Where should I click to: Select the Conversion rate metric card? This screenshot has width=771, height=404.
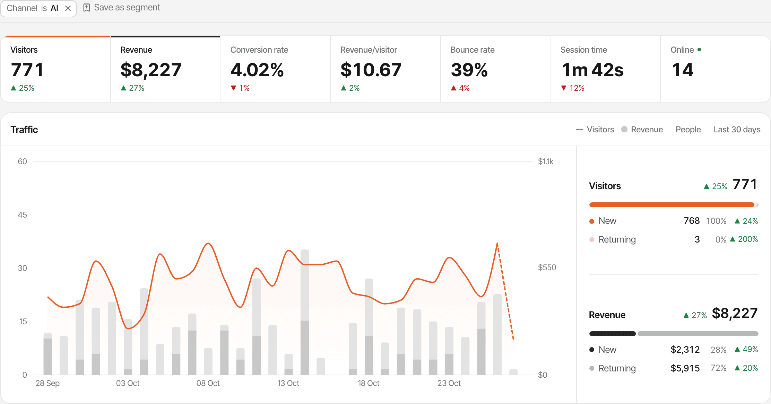(x=275, y=69)
